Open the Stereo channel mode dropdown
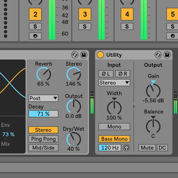The image size is (178, 178). [114, 83]
